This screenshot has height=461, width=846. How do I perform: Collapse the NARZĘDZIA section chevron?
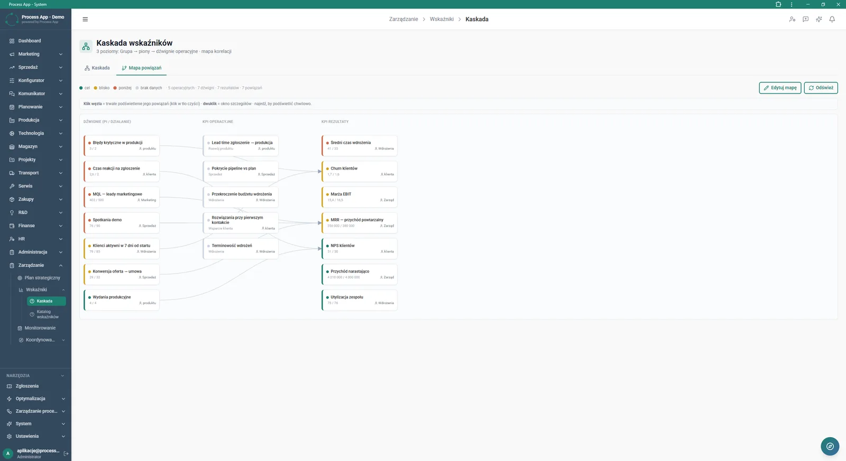[x=62, y=375]
